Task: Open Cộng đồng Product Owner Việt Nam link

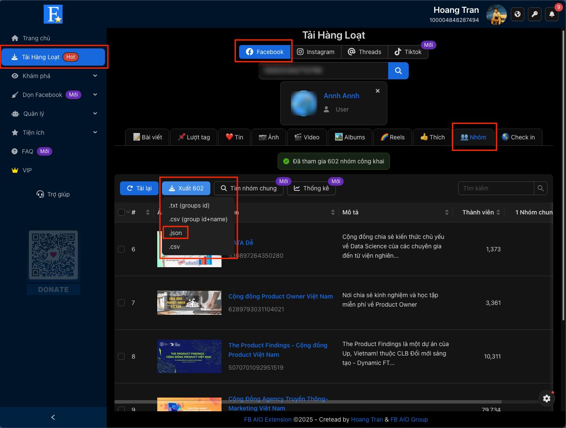Action: 281,296
